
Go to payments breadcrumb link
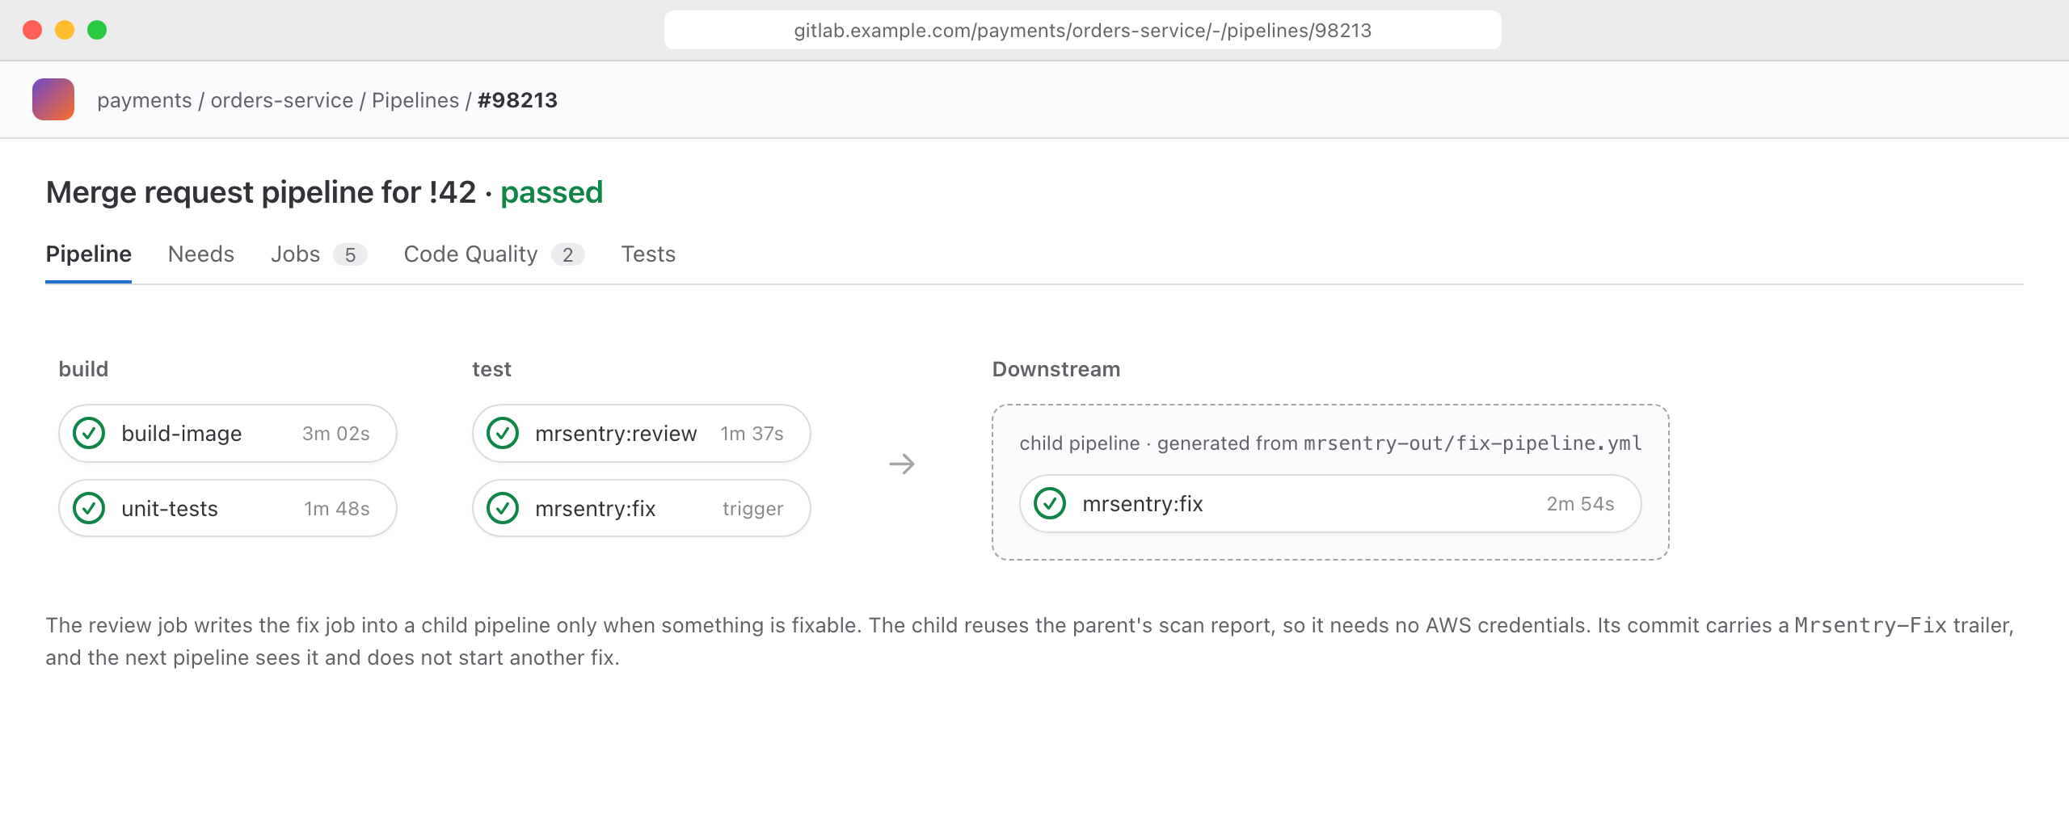pyautogui.click(x=145, y=100)
